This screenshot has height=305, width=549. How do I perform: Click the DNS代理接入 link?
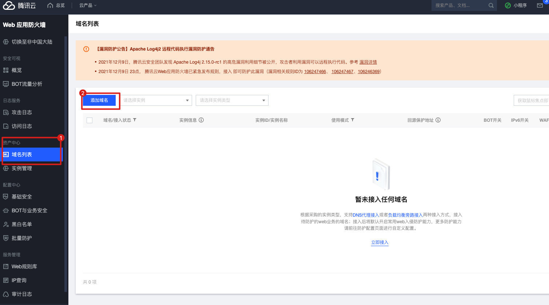click(x=366, y=215)
